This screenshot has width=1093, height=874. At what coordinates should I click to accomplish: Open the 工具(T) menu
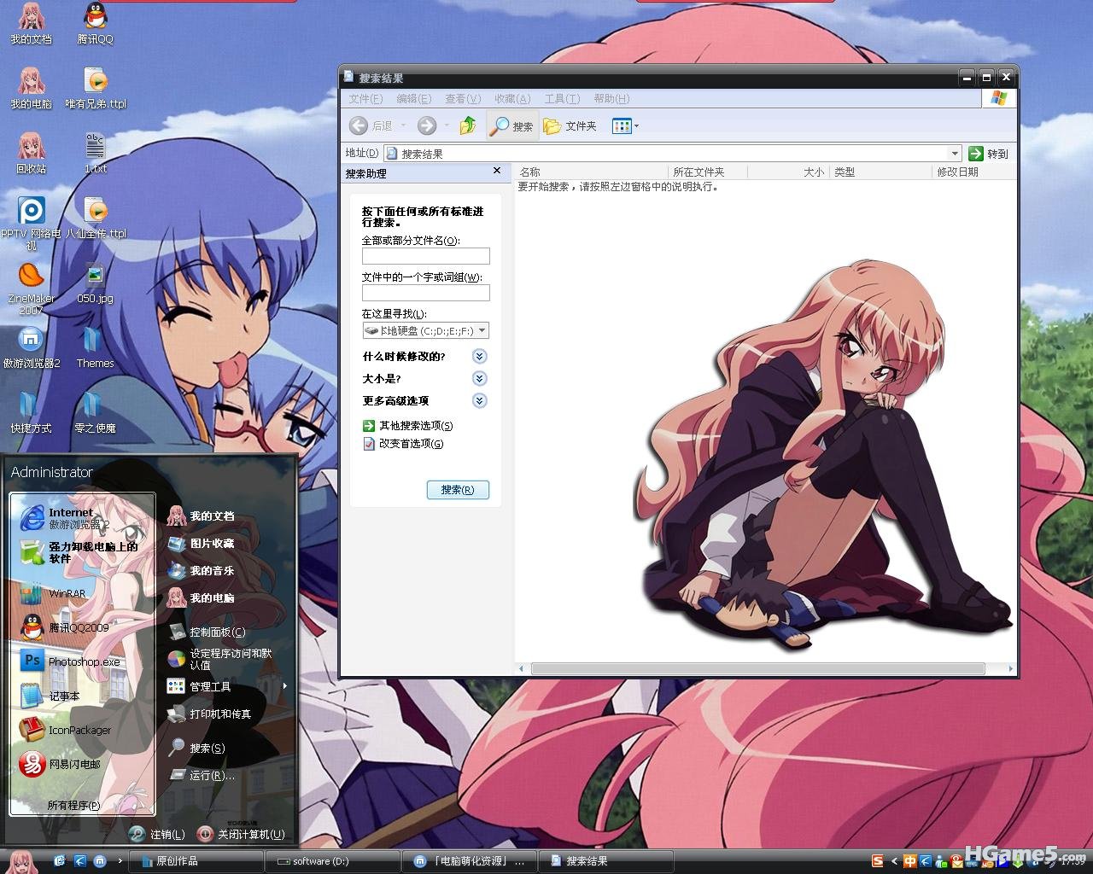[562, 99]
